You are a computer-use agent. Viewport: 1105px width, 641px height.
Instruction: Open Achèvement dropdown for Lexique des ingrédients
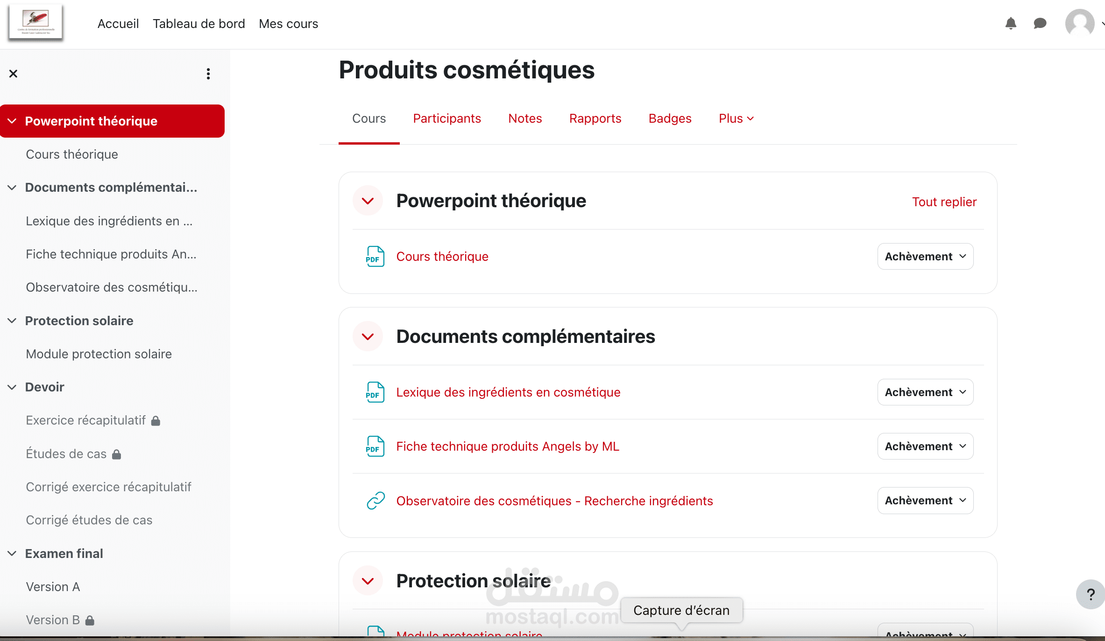pyautogui.click(x=925, y=392)
